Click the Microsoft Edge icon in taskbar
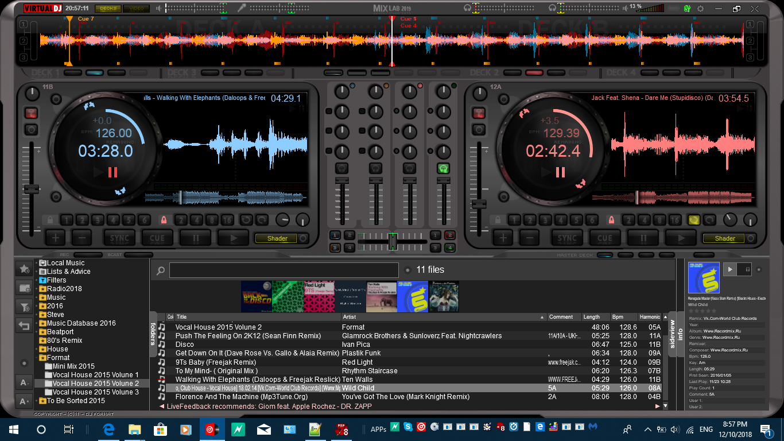784x441 pixels. [108, 430]
